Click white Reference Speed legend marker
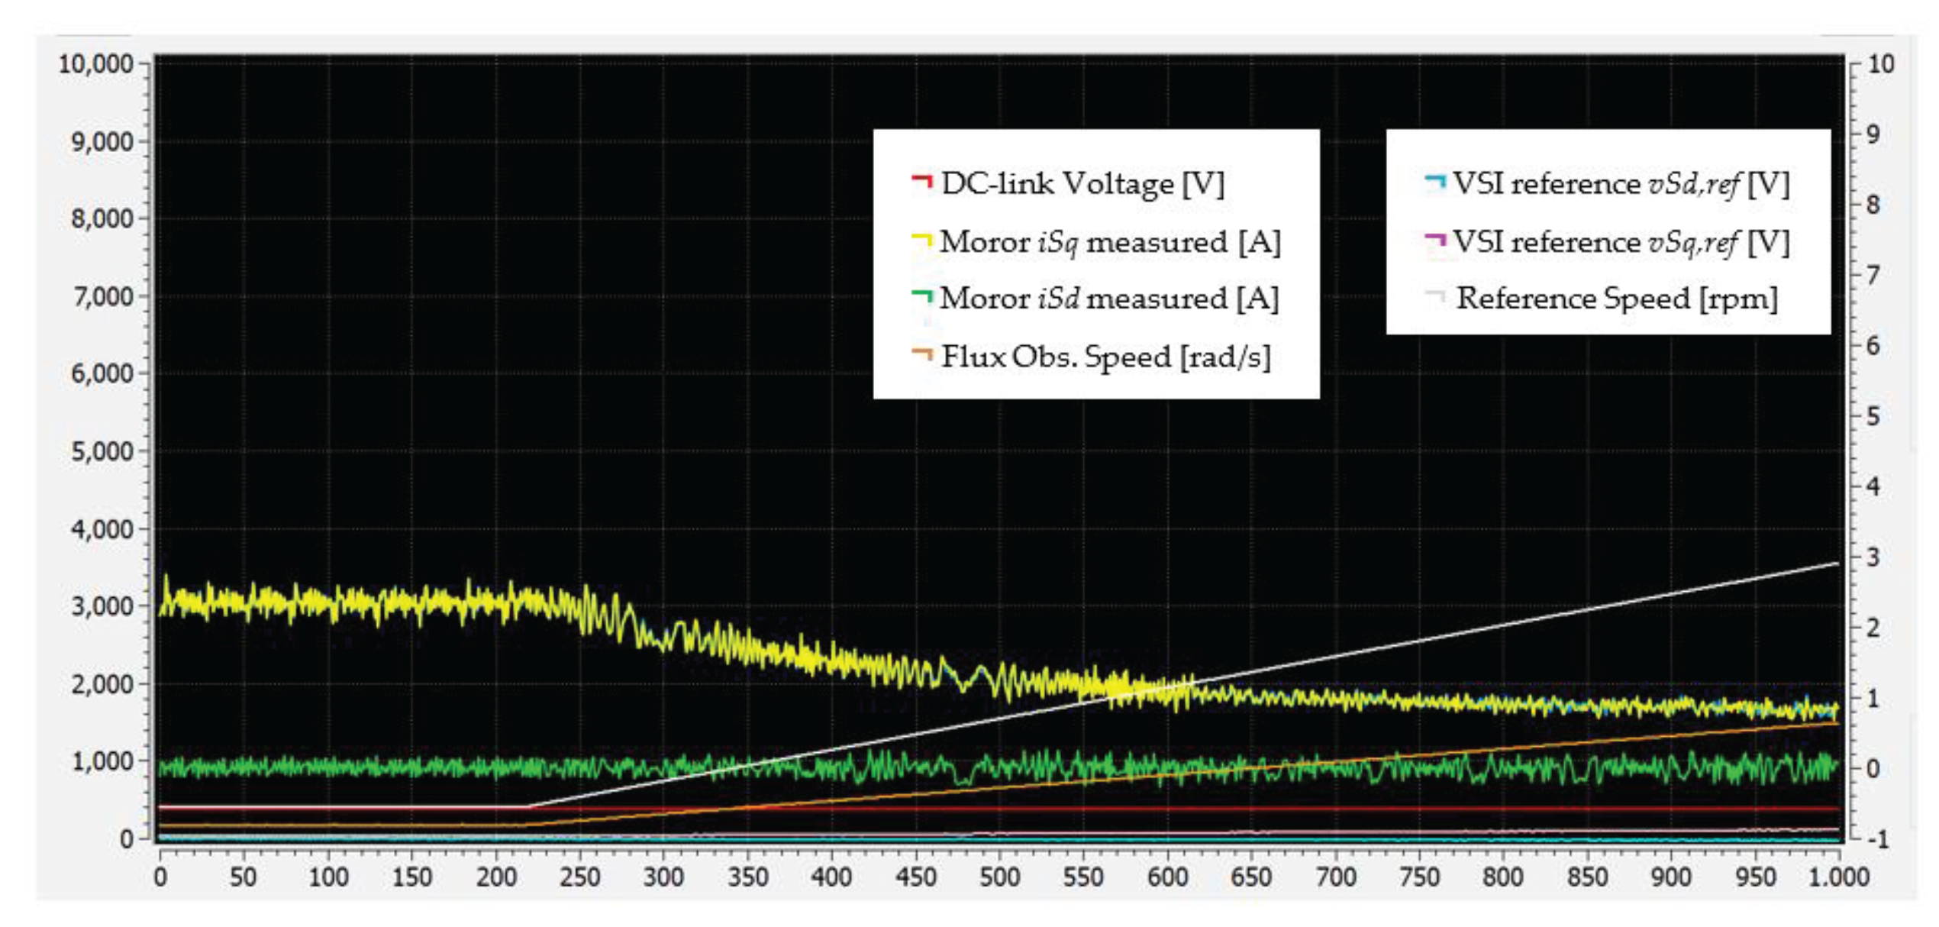 pyautogui.click(x=1435, y=296)
